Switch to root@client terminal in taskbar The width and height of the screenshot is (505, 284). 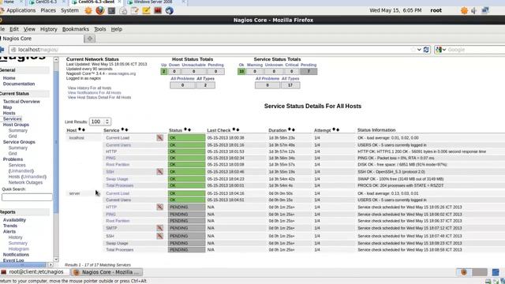[x=35, y=272]
